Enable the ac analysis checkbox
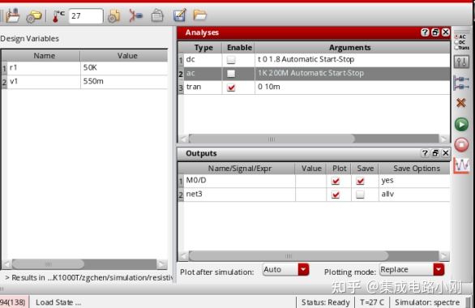Screen dimensions: 475x308 pyautogui.click(x=231, y=73)
